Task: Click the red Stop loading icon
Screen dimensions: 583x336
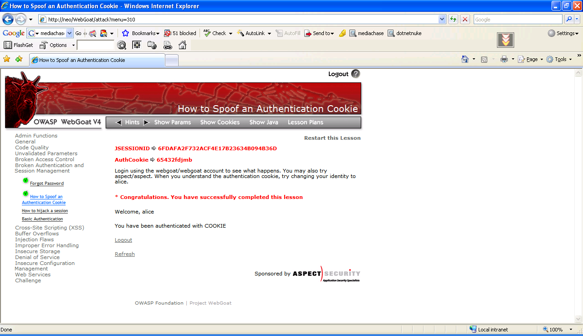Action: click(x=465, y=19)
